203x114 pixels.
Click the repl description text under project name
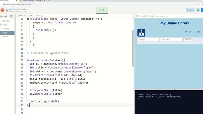pyautogui.click(x=17, y=11)
